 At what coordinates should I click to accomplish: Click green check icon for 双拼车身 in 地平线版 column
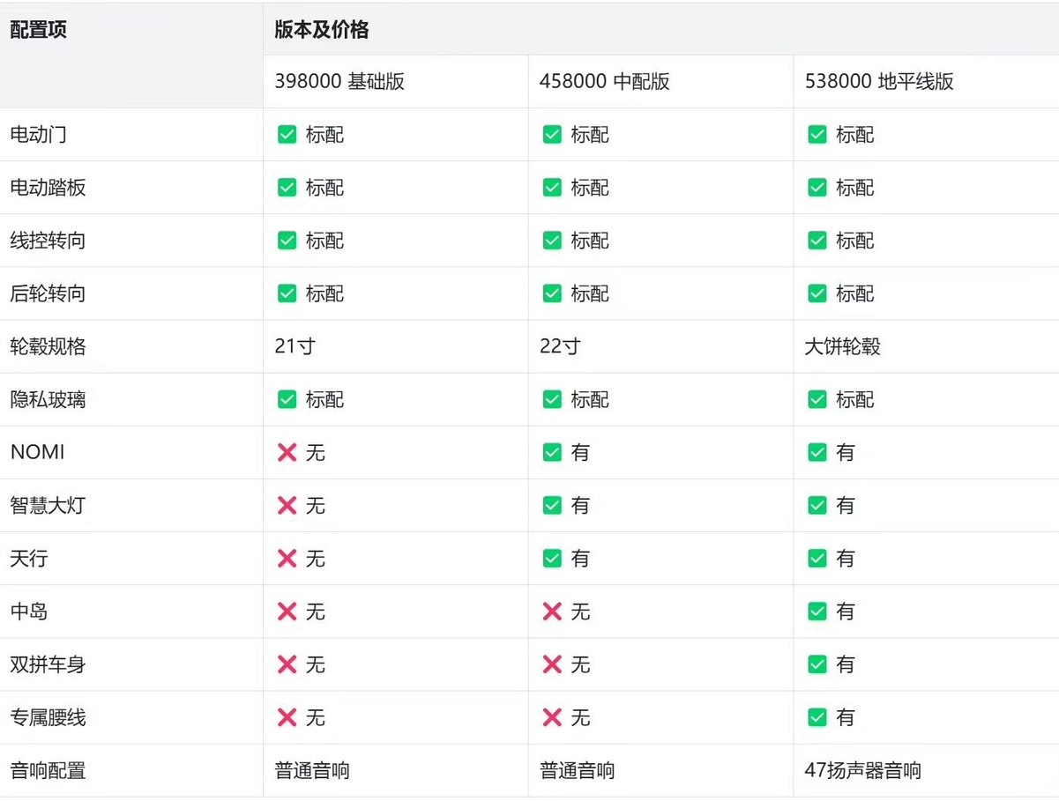click(817, 664)
